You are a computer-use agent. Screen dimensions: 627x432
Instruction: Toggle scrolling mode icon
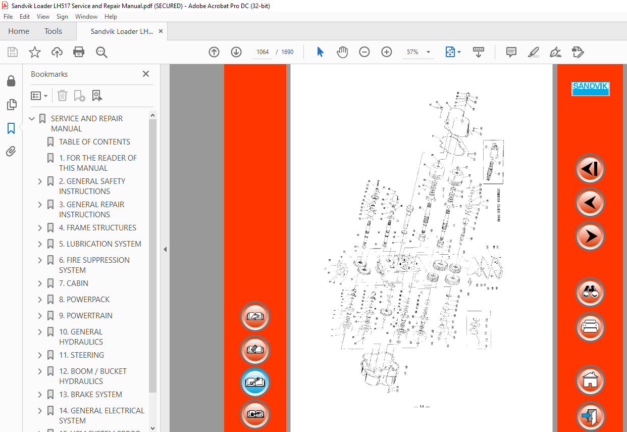[478, 52]
